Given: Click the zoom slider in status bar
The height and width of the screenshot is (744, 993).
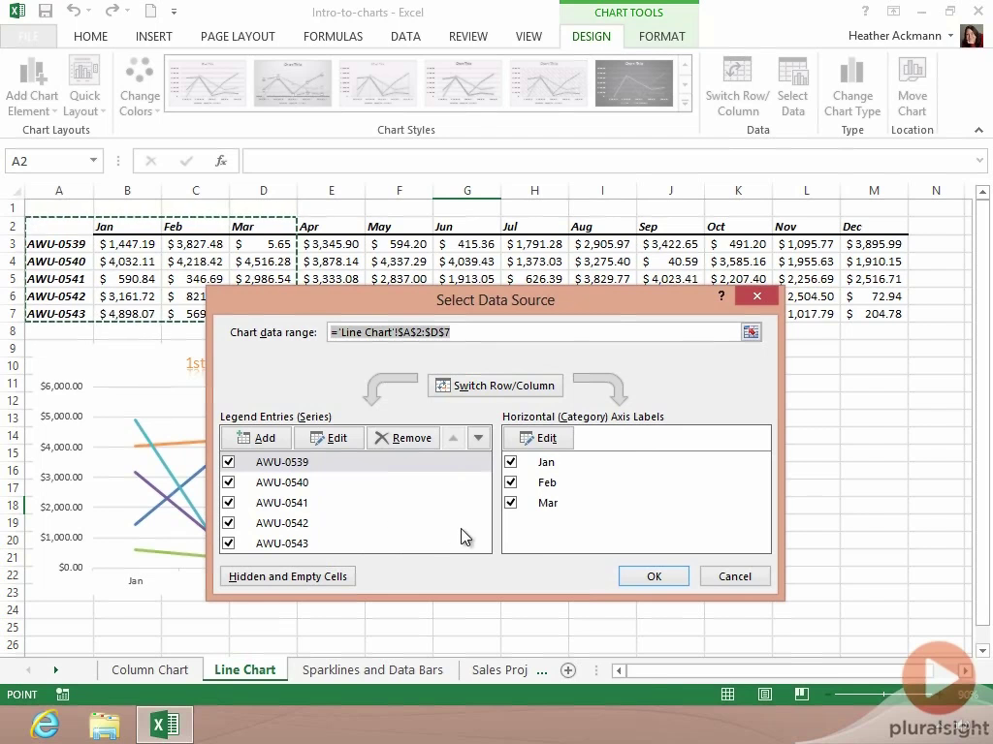Looking at the screenshot, I should [x=884, y=694].
